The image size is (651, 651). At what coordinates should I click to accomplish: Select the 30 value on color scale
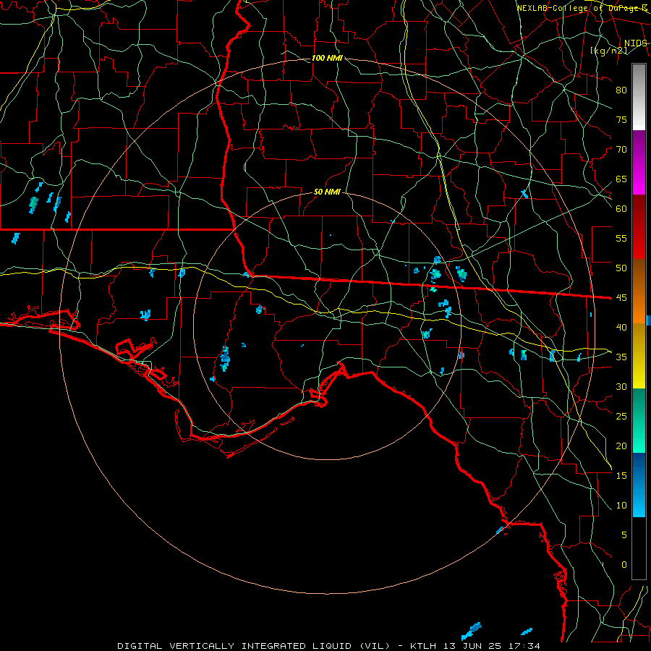coord(621,387)
